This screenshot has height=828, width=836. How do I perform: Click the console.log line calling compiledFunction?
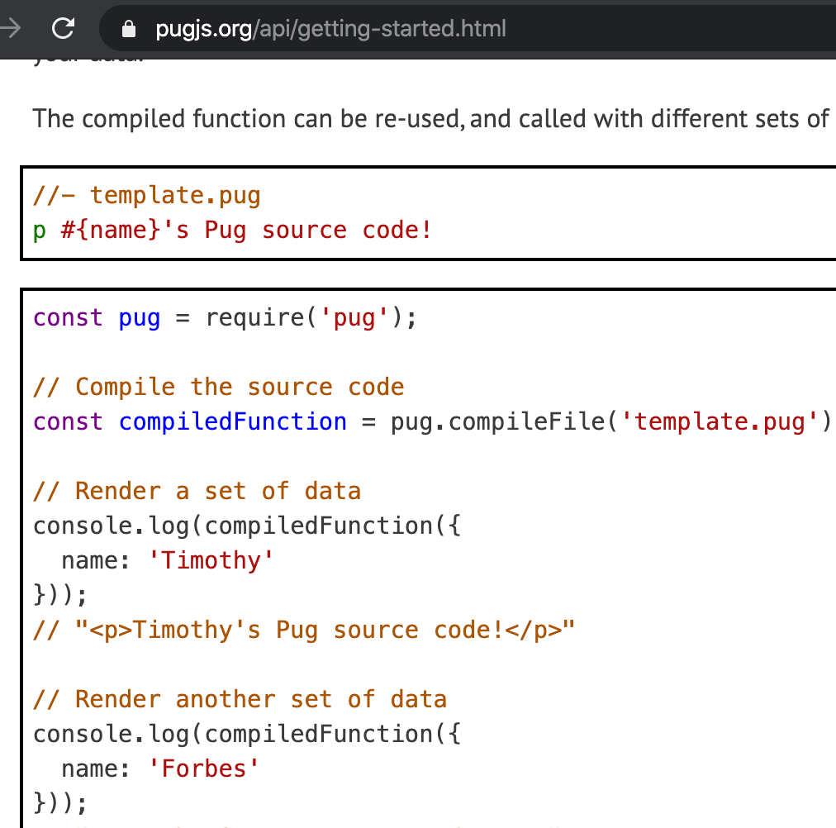click(248, 526)
